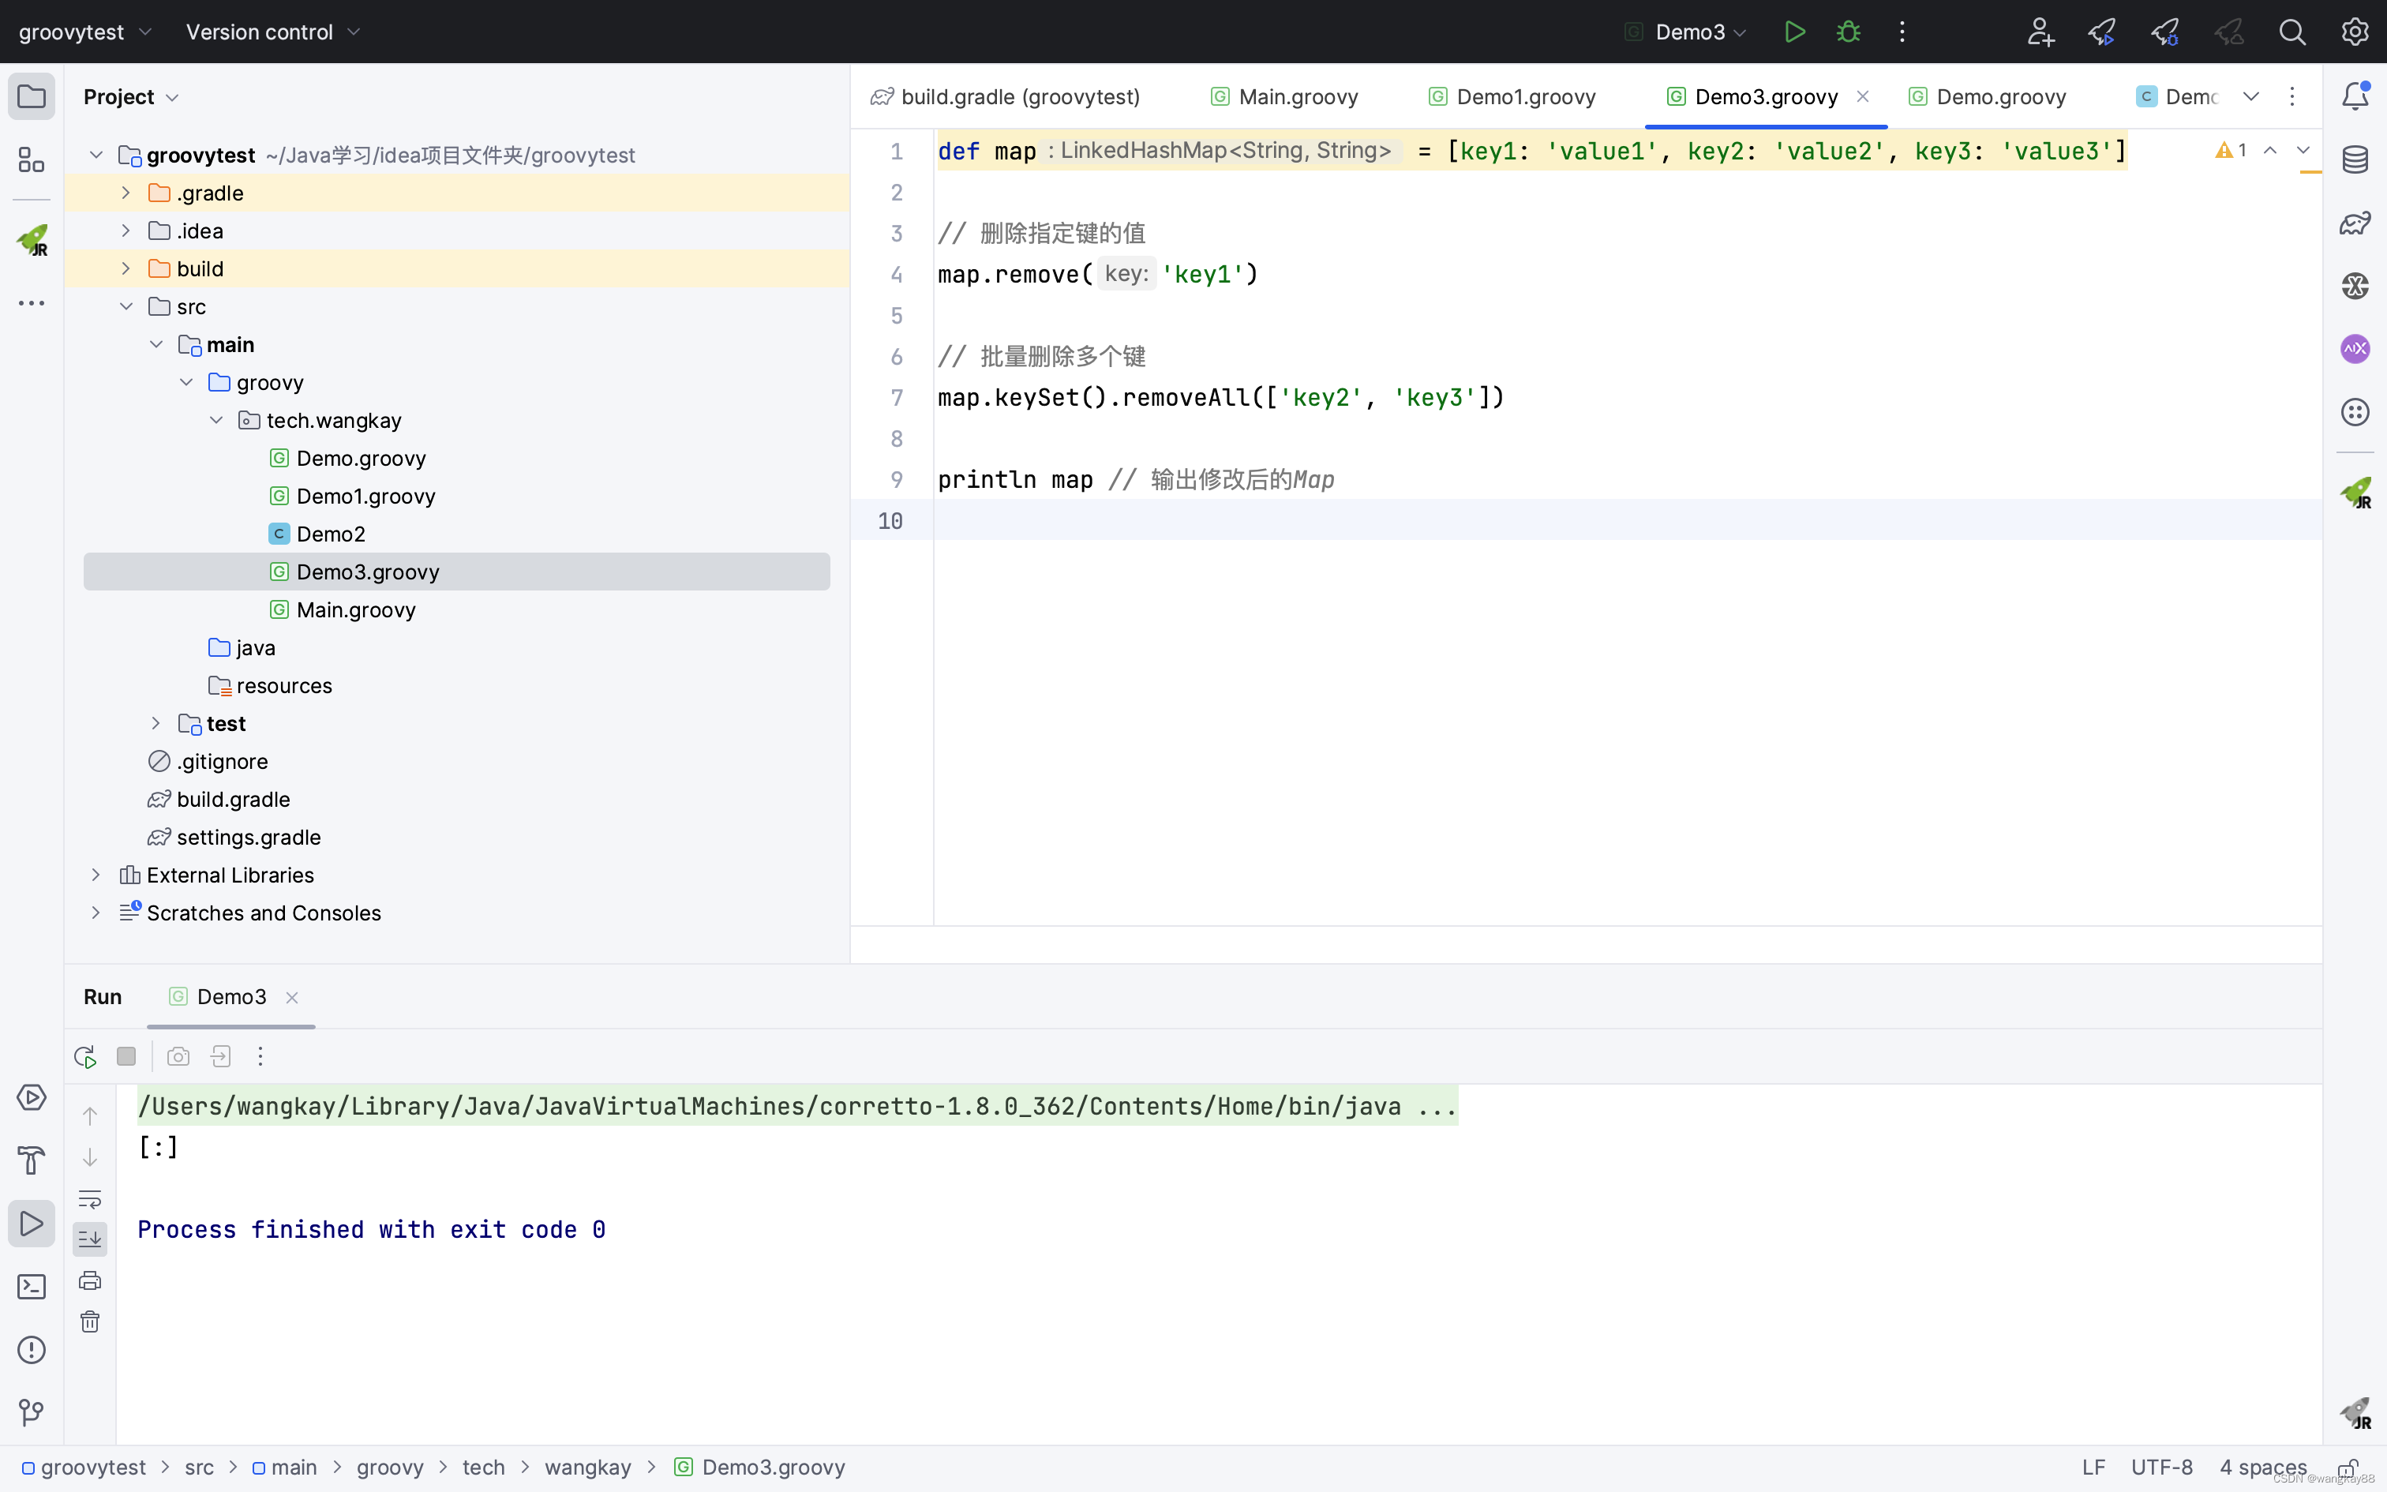2387x1492 pixels.
Task: Open Demo1.groovy in the project tree
Action: [365, 497]
